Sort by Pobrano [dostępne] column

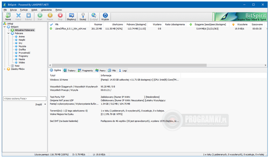click(x=136, y=24)
